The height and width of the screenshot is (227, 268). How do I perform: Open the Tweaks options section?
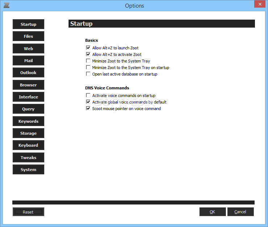[28, 157]
